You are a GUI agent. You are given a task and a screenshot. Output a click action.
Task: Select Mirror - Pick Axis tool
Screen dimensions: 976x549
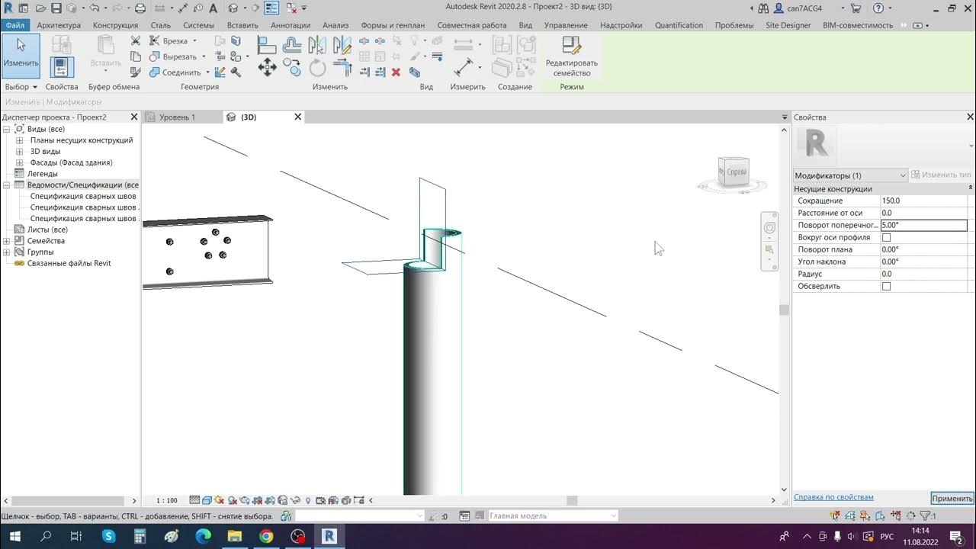coord(317,45)
